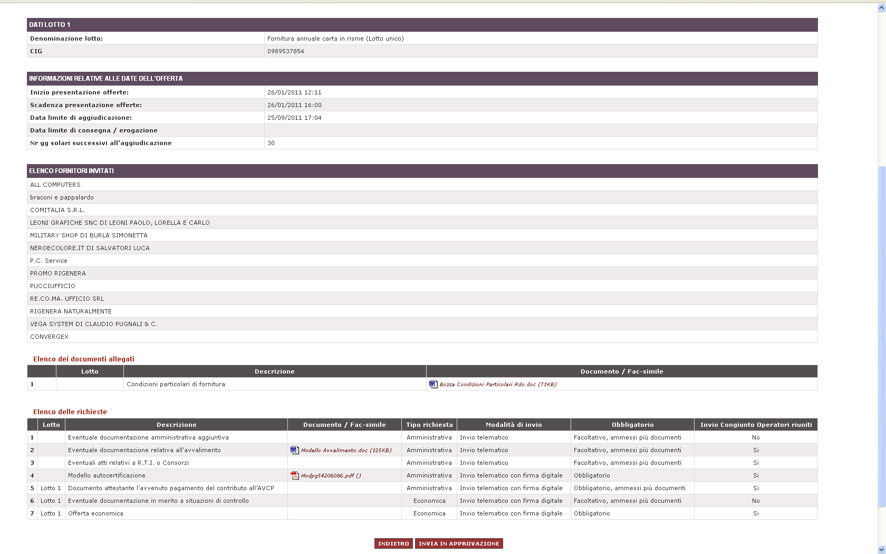886x554 pixels.
Task: Click 'Nr gg solari' value 30
Action: click(271, 143)
